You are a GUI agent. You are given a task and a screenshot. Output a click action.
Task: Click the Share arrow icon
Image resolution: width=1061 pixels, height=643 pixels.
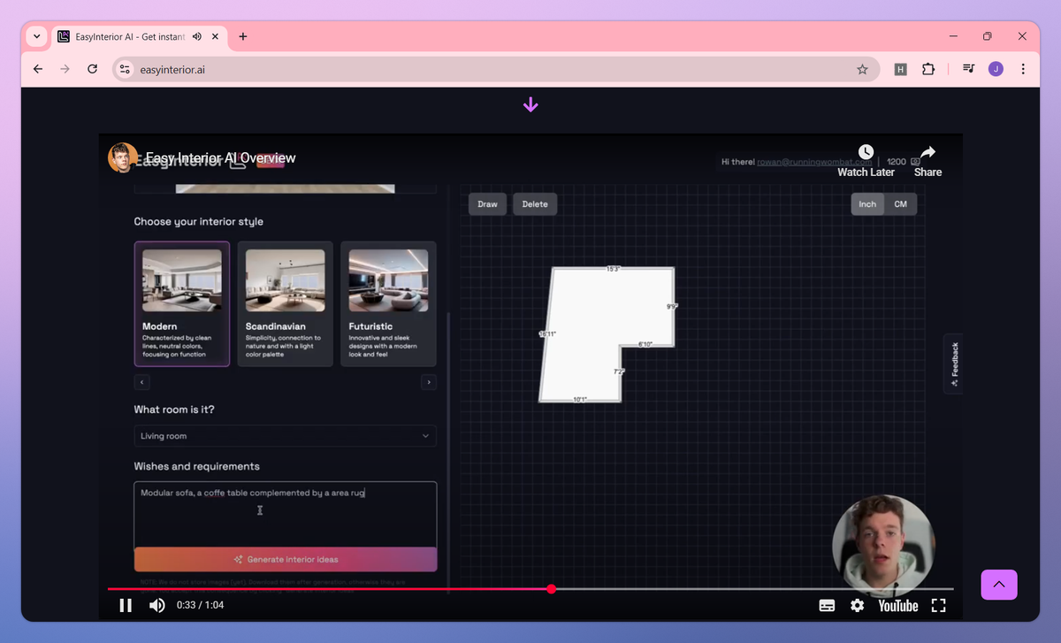pos(927,153)
